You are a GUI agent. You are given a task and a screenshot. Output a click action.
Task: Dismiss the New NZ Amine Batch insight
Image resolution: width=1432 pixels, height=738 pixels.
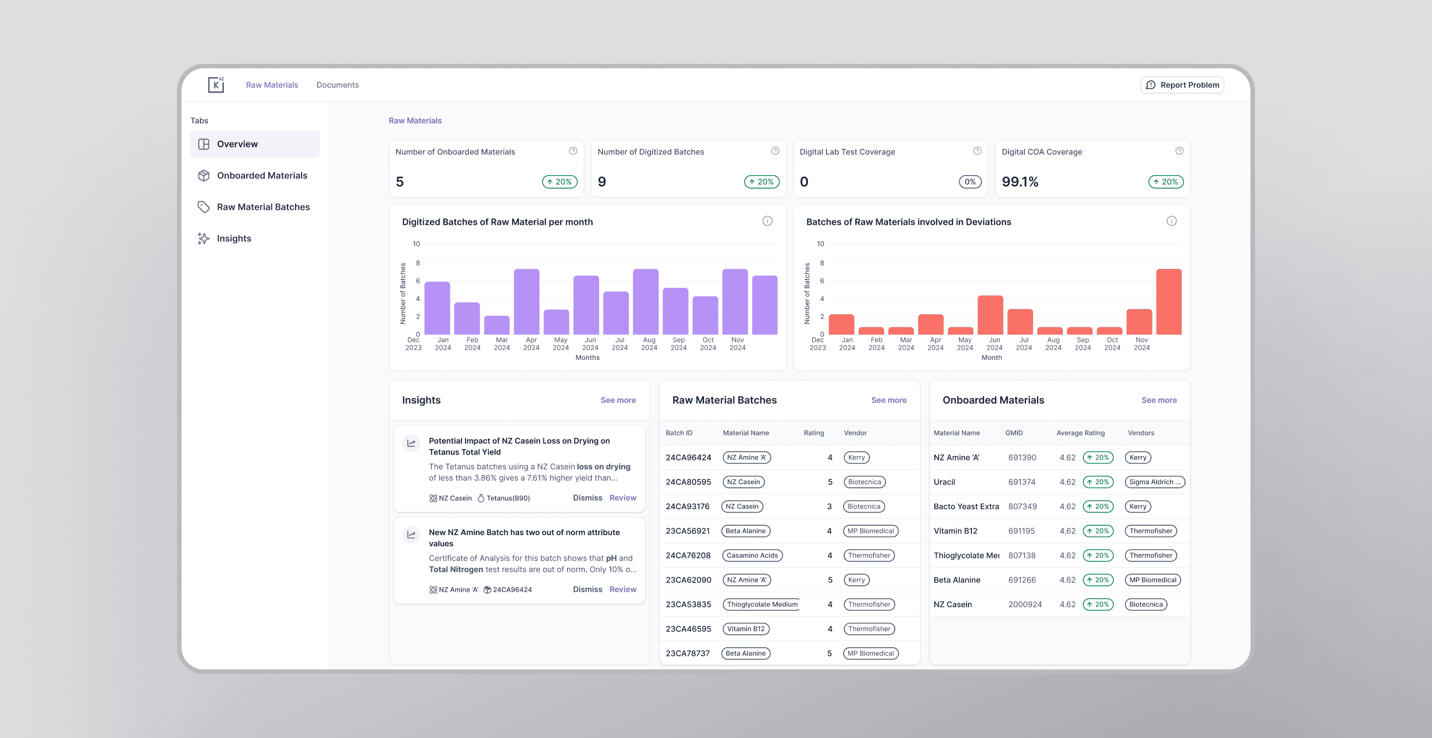(587, 589)
